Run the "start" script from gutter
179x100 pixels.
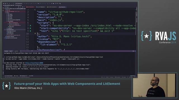[x=30, y=26]
